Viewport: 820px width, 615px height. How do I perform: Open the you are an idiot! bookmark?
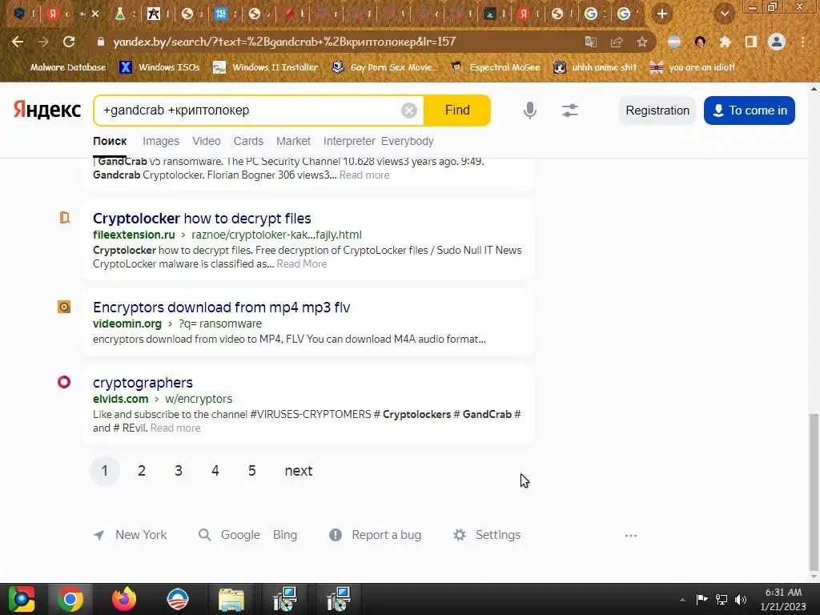(x=693, y=67)
